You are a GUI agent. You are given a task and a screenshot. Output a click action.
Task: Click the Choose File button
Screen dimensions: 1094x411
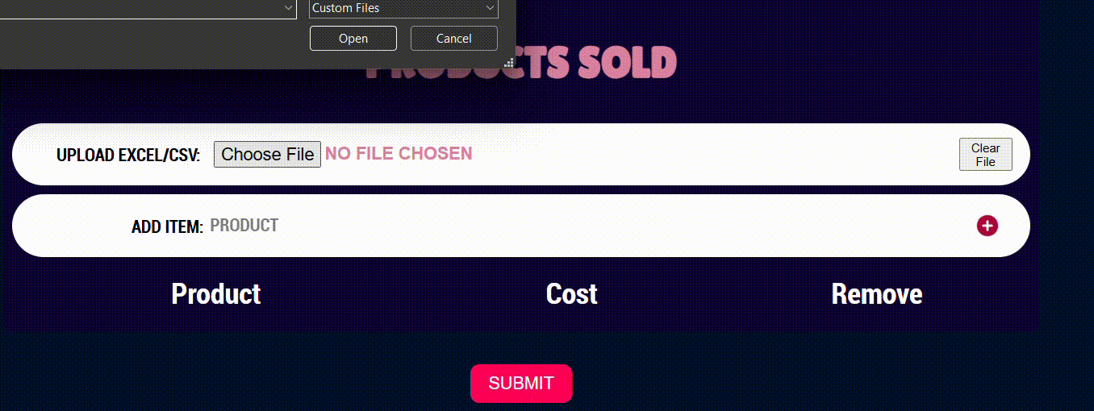[x=267, y=155]
